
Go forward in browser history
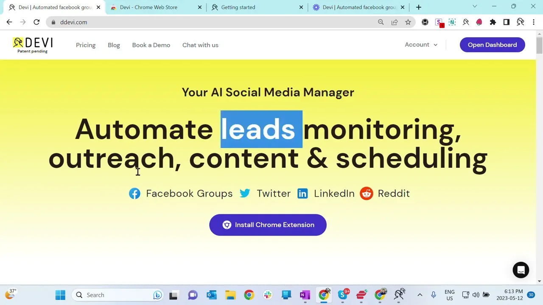pos(23,22)
